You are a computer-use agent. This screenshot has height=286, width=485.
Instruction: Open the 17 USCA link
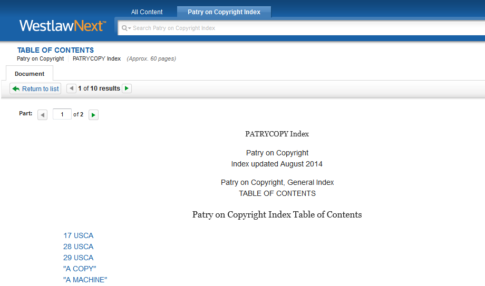point(78,235)
